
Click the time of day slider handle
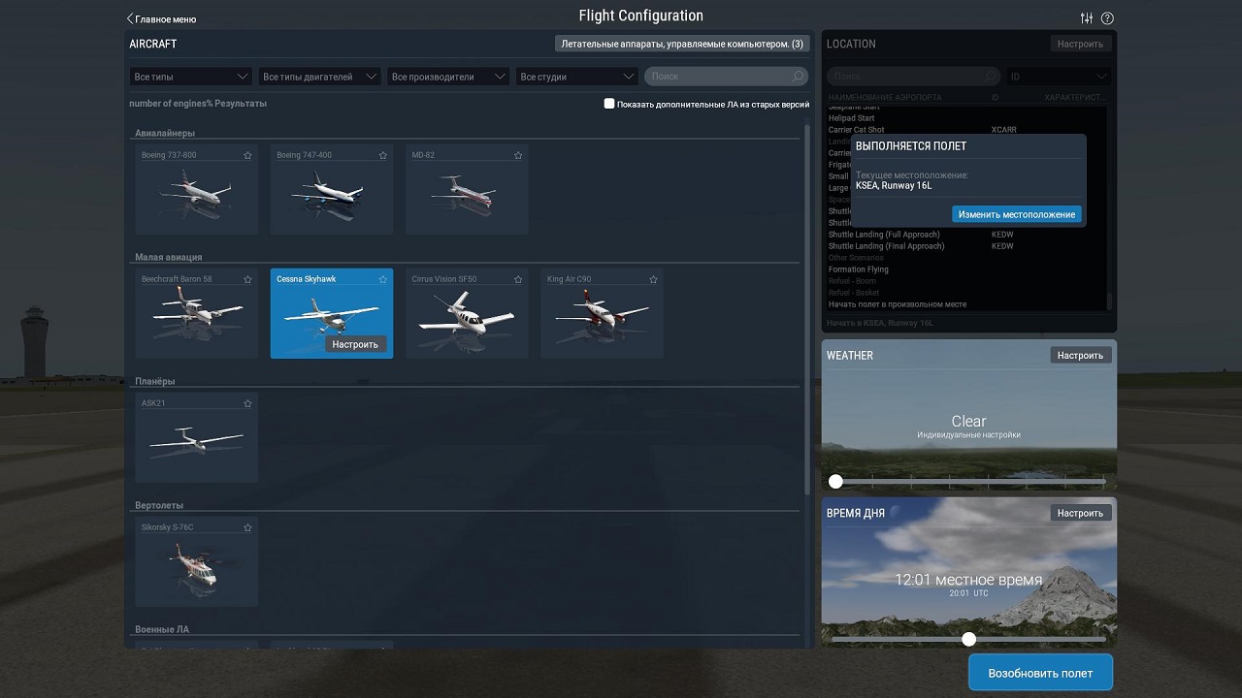pos(968,639)
